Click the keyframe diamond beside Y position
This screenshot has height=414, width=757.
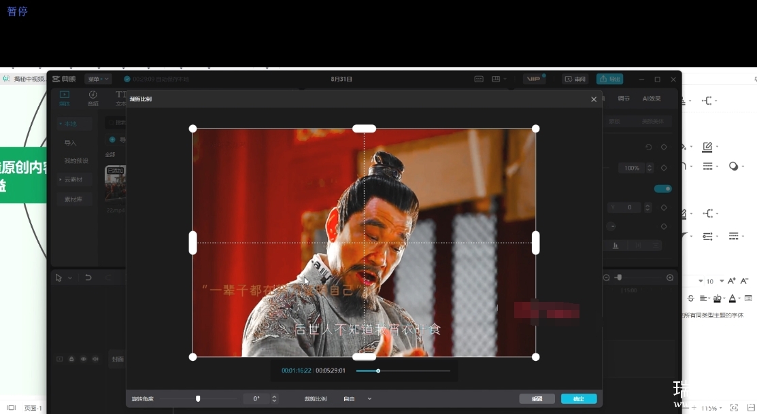664,207
